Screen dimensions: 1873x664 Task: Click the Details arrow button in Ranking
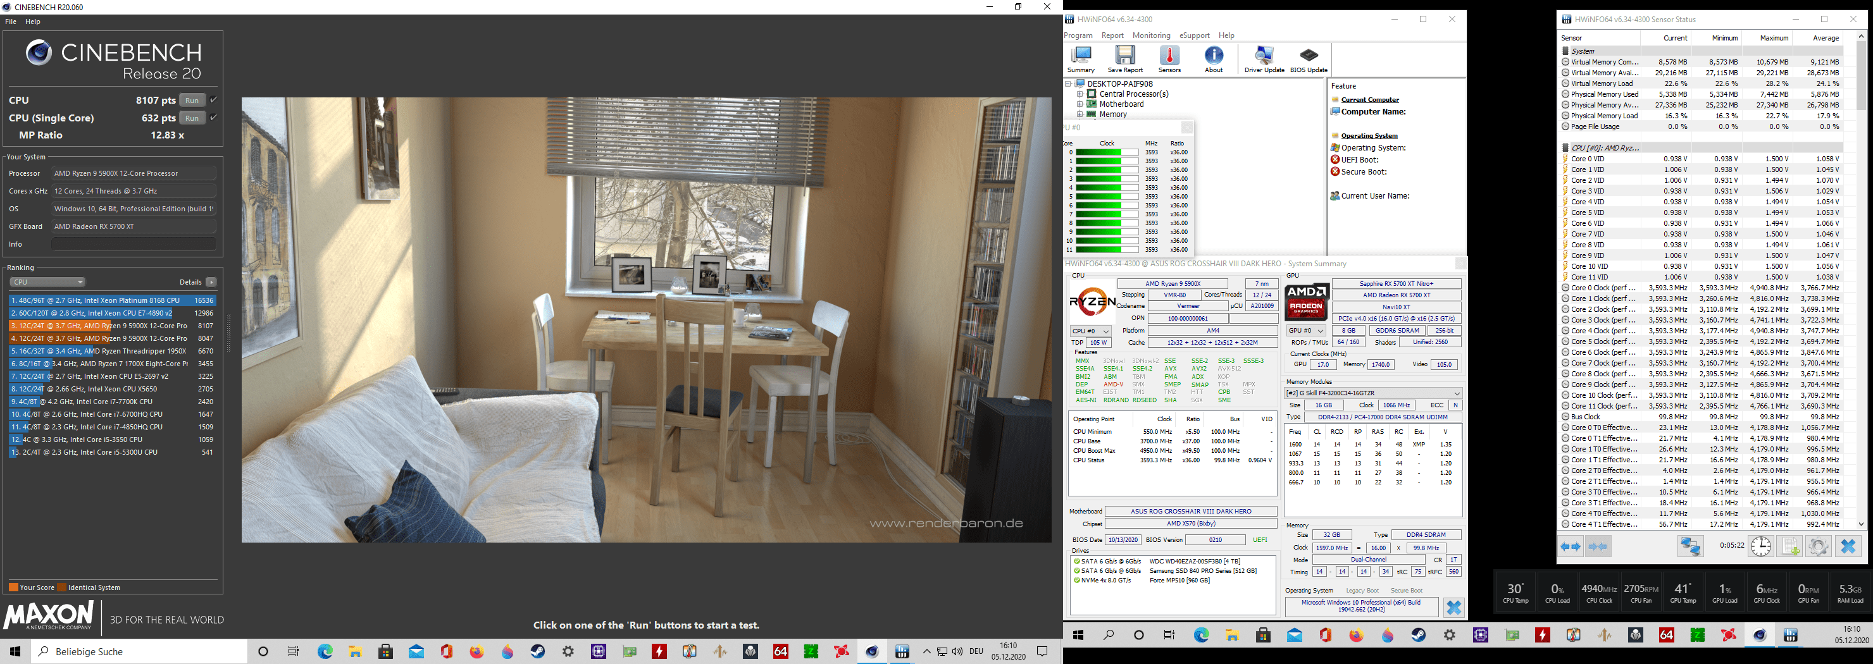tap(211, 282)
